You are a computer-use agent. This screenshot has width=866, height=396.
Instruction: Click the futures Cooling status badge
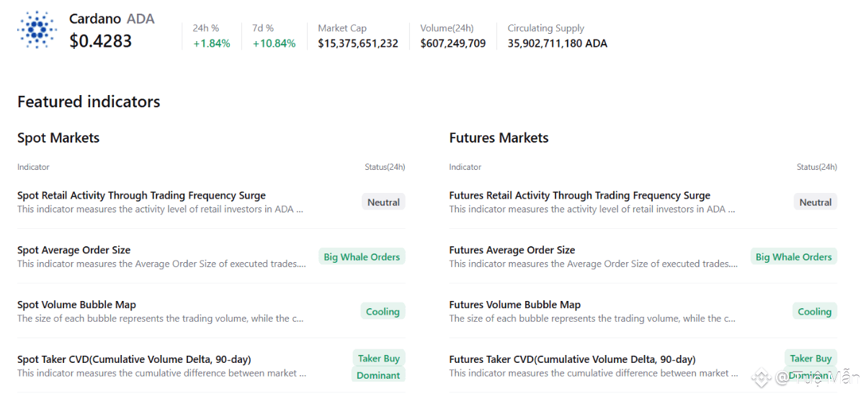(814, 312)
